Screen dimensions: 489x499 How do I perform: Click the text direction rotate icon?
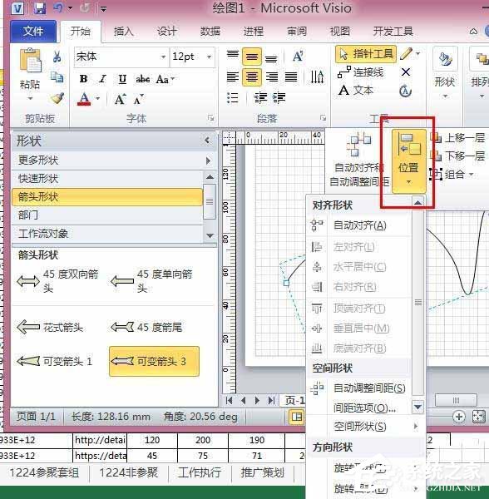click(317, 77)
